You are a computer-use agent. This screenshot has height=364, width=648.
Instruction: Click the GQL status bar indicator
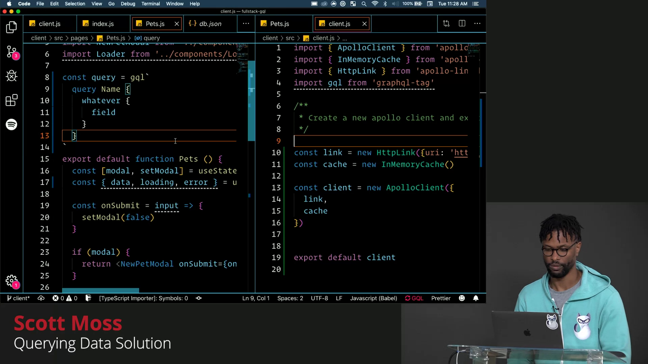[414, 298]
